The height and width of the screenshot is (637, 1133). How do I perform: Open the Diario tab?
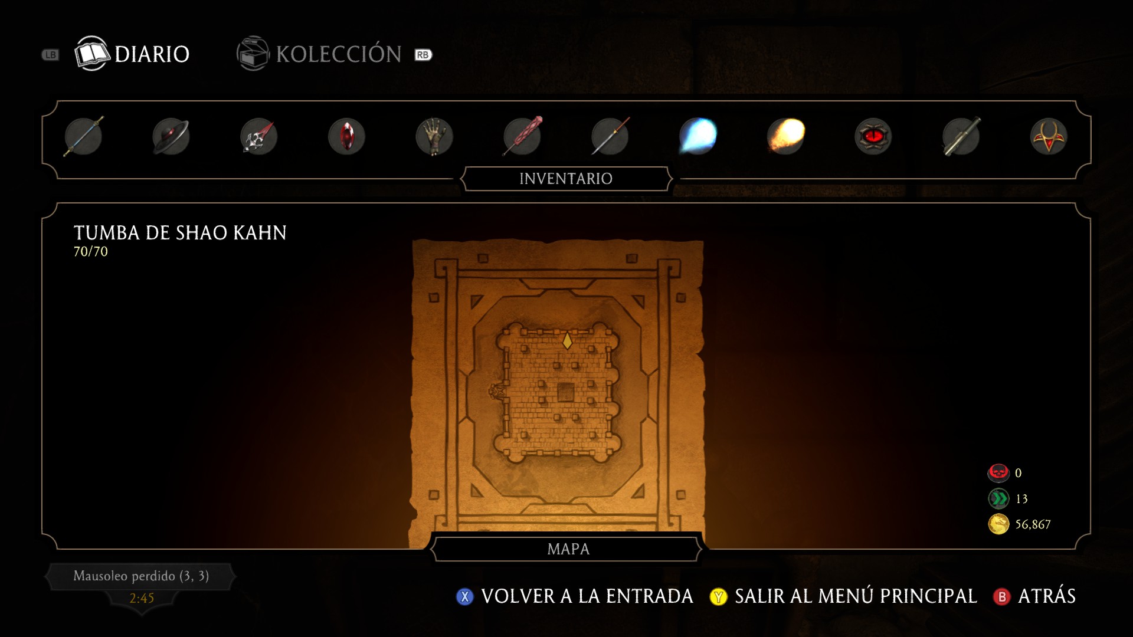coord(132,54)
